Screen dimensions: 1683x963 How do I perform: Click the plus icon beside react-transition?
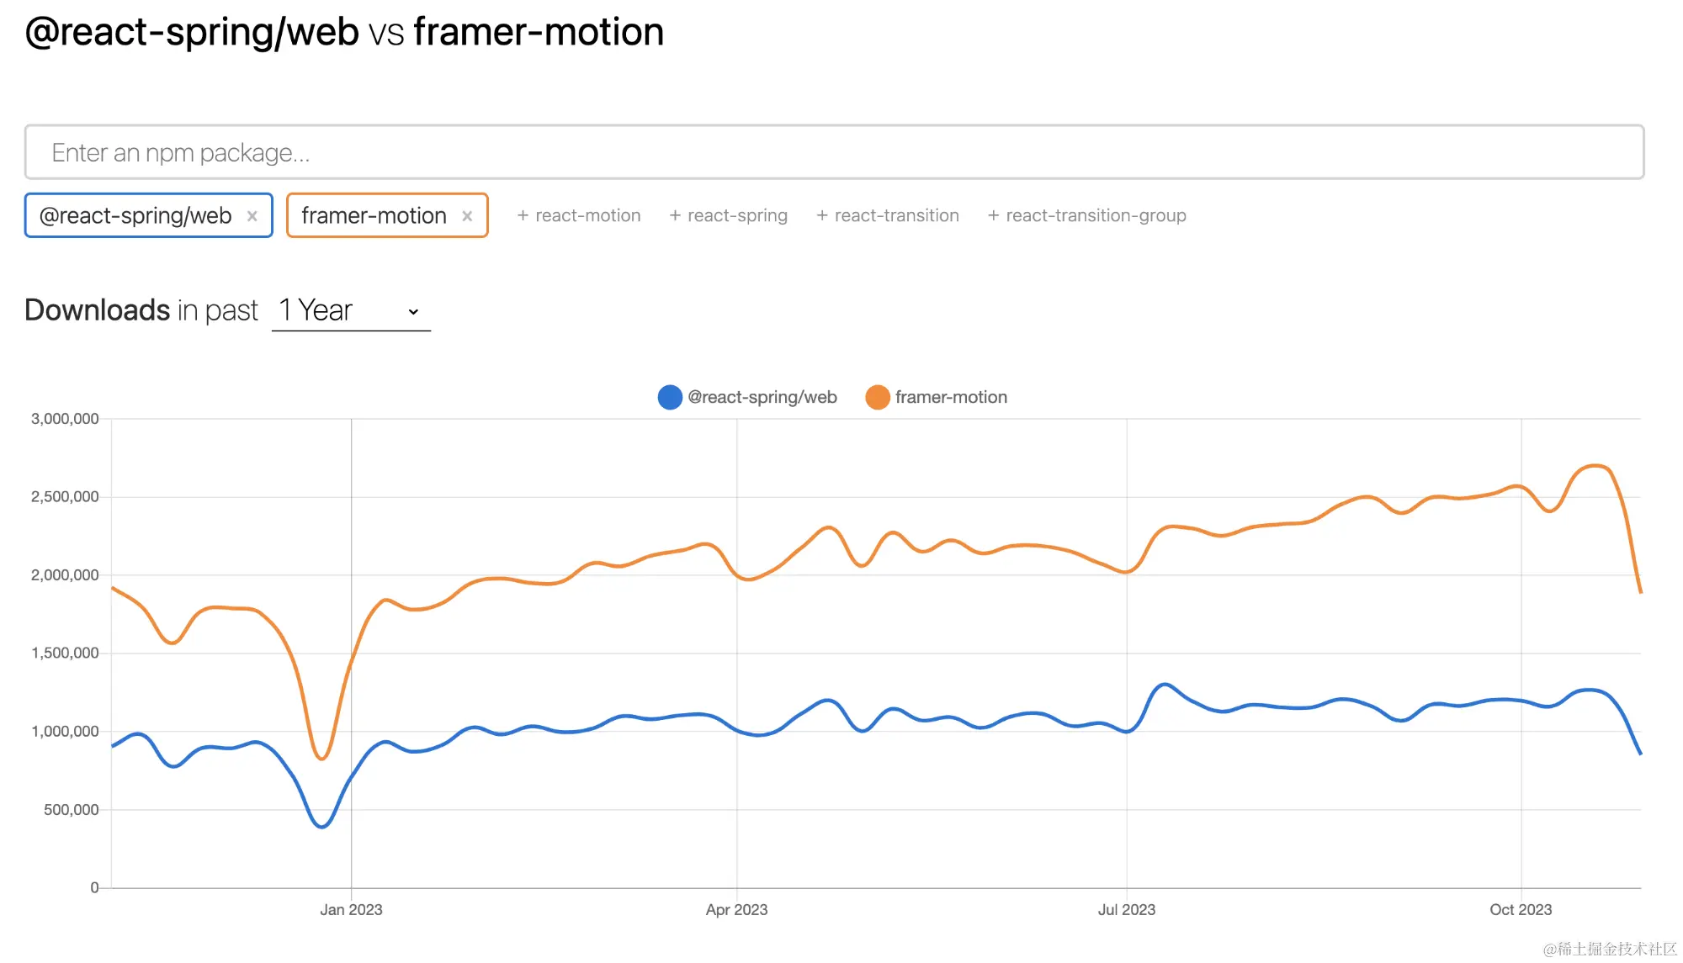point(822,216)
